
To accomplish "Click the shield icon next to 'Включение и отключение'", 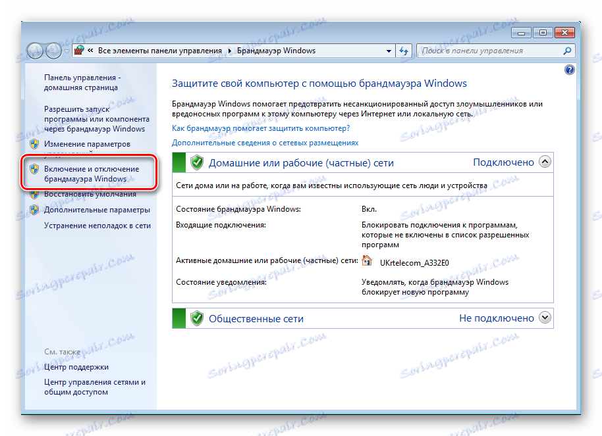I will point(34,169).
